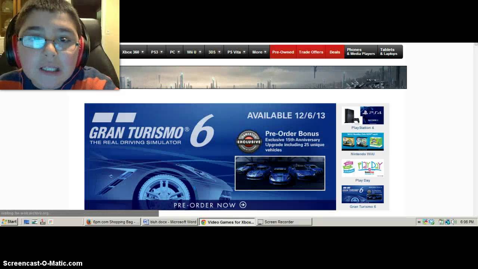Click the second quick launch icon
Screen dimensions: 478x269
(35, 222)
